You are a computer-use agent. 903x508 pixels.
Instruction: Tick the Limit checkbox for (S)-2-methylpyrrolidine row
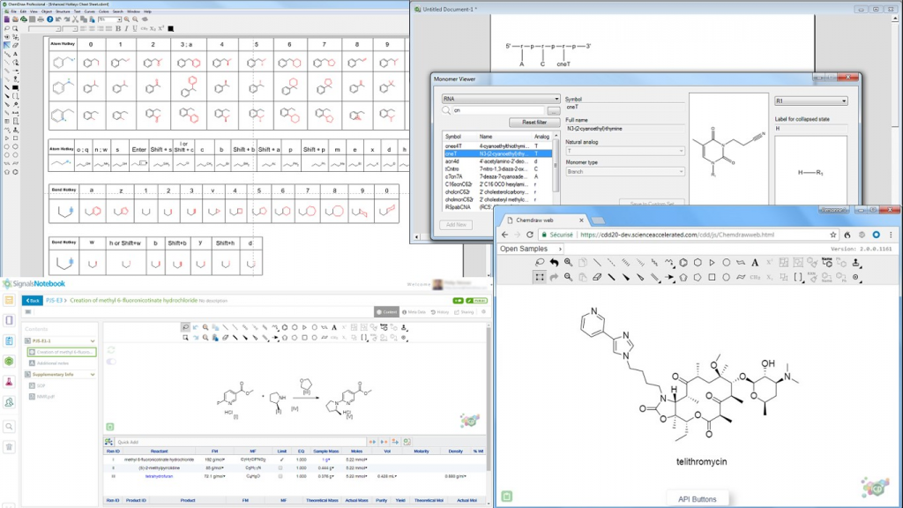point(280,467)
